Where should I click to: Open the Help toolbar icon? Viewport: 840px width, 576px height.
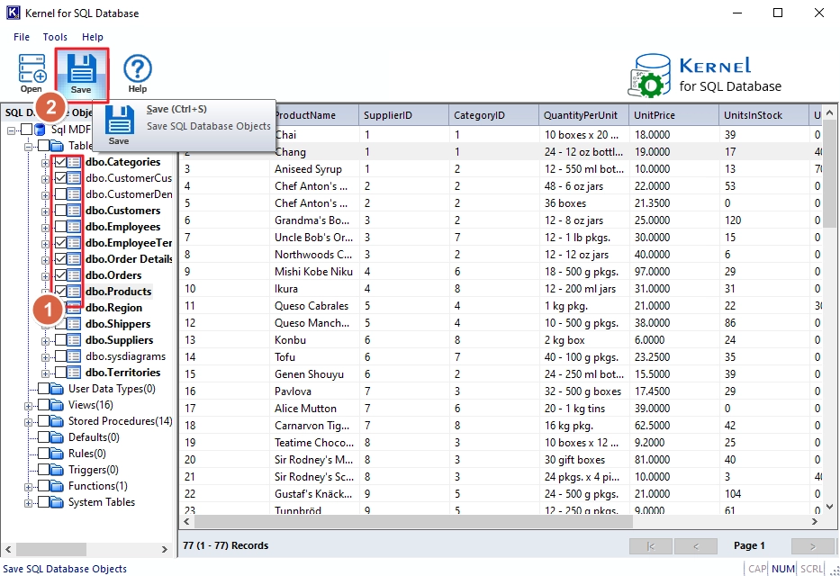(x=137, y=73)
